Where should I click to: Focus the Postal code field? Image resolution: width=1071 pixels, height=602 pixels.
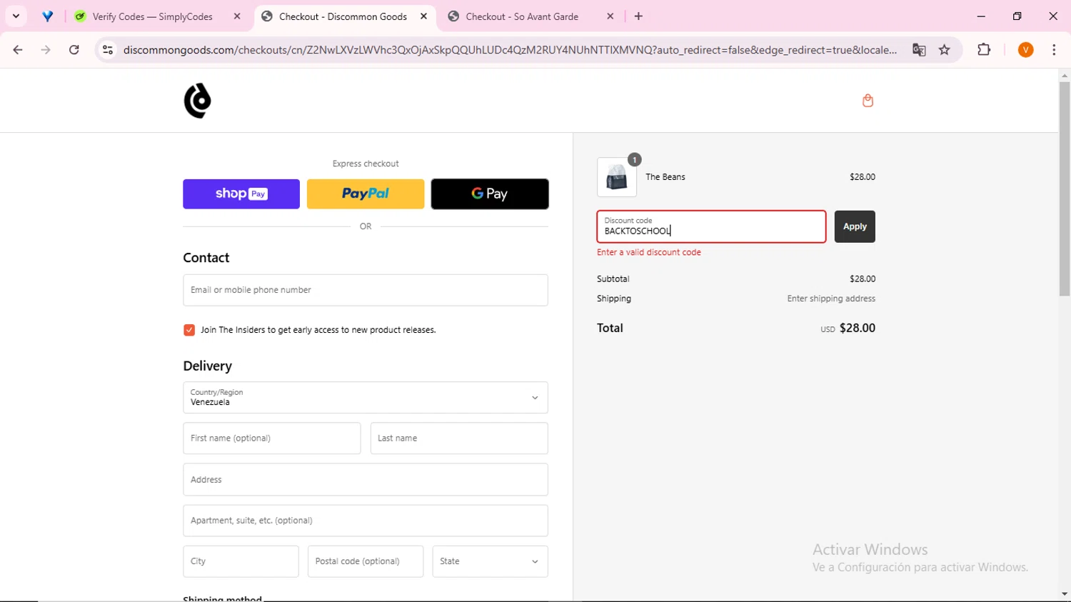coord(366,561)
